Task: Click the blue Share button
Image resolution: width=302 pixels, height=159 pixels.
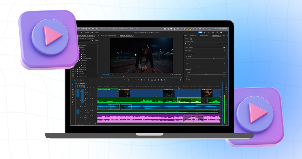Action: click(200, 32)
